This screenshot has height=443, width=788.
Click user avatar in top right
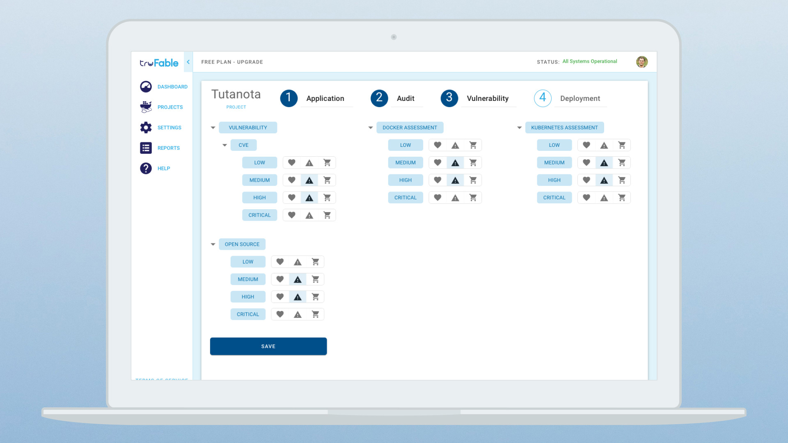(x=642, y=62)
